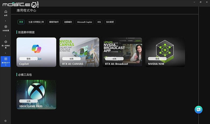Open the blue chat support bubble

[198, 110]
